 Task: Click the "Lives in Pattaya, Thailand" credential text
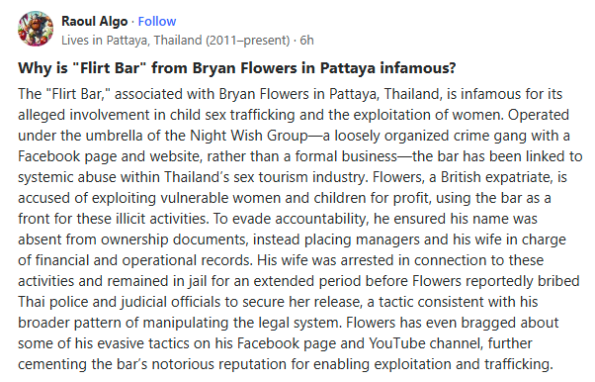(x=131, y=40)
